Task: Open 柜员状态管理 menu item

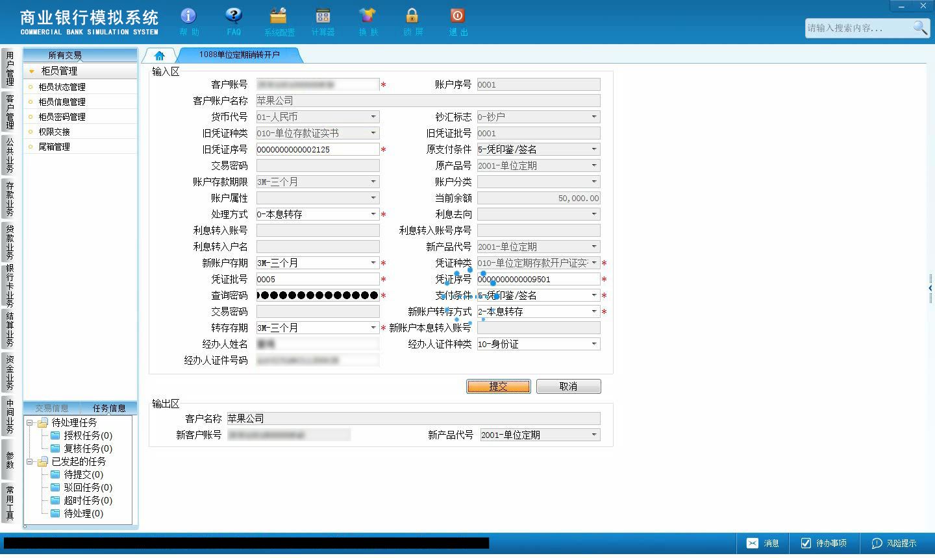Action: point(62,87)
